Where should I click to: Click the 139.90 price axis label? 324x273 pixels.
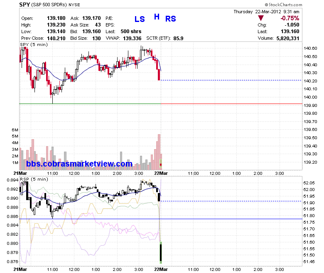[310, 105]
